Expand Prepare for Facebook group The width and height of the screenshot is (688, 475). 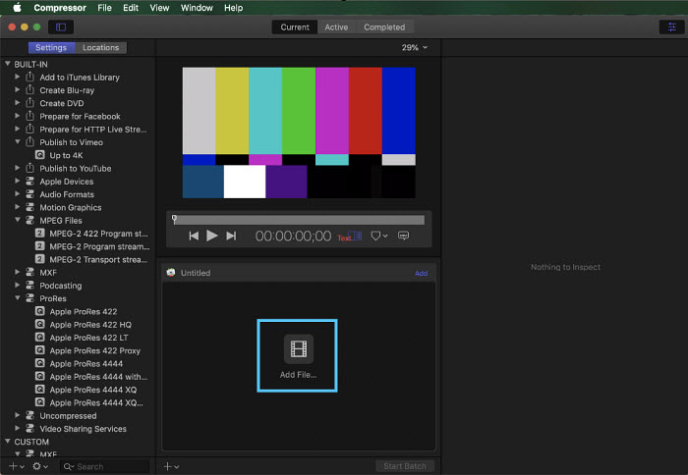[x=17, y=116]
